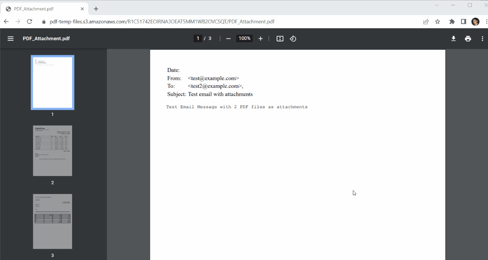Zoom out of the PDF document
The image size is (488, 260).
click(228, 38)
